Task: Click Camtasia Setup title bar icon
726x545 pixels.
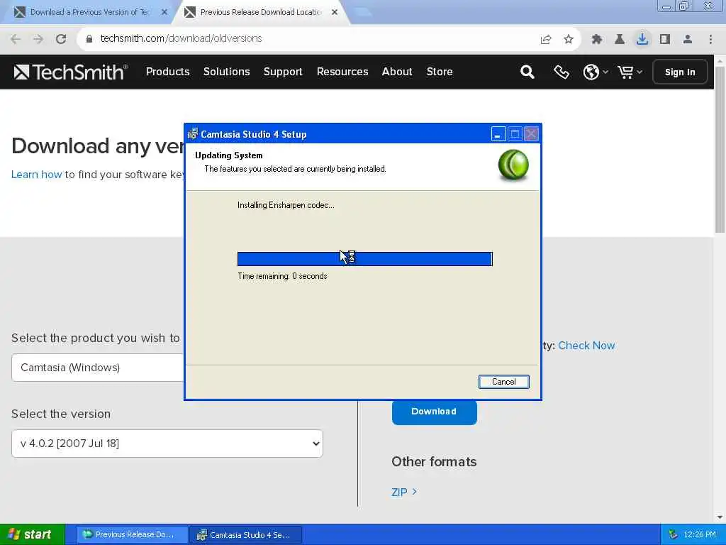Action: click(193, 134)
